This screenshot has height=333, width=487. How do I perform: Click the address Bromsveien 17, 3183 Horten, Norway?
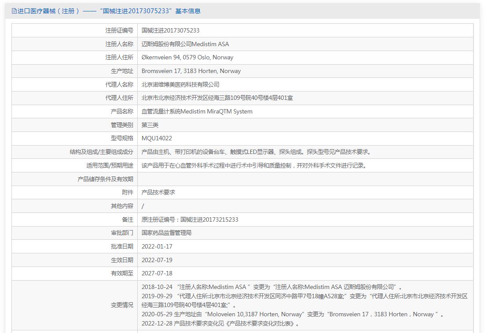point(191,71)
